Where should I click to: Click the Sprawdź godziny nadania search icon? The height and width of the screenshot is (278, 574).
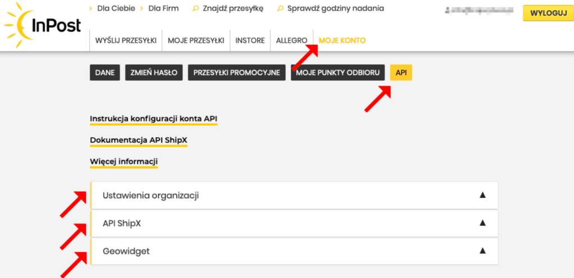coord(280,9)
